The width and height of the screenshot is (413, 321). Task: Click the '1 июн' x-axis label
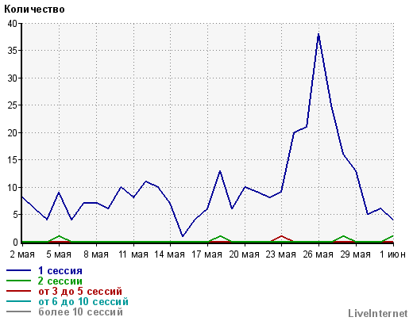(392, 254)
